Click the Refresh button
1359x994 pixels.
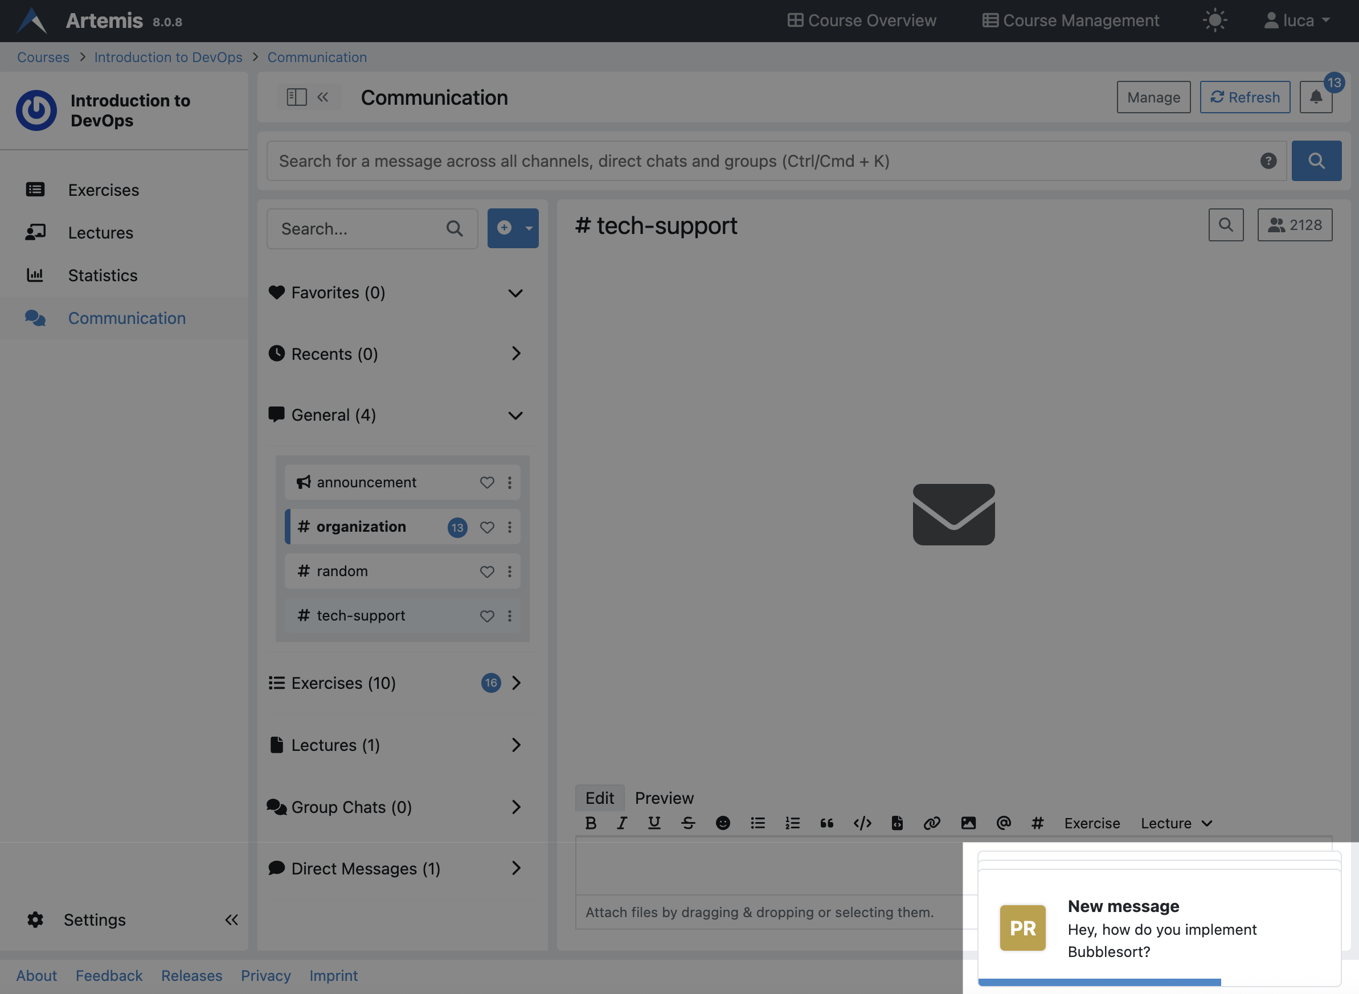1245,97
